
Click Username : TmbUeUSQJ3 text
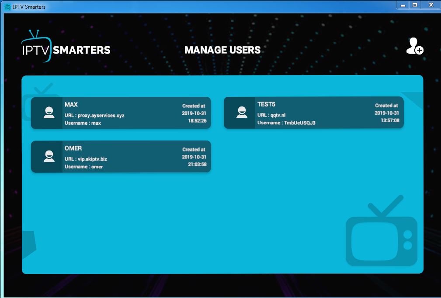click(286, 123)
